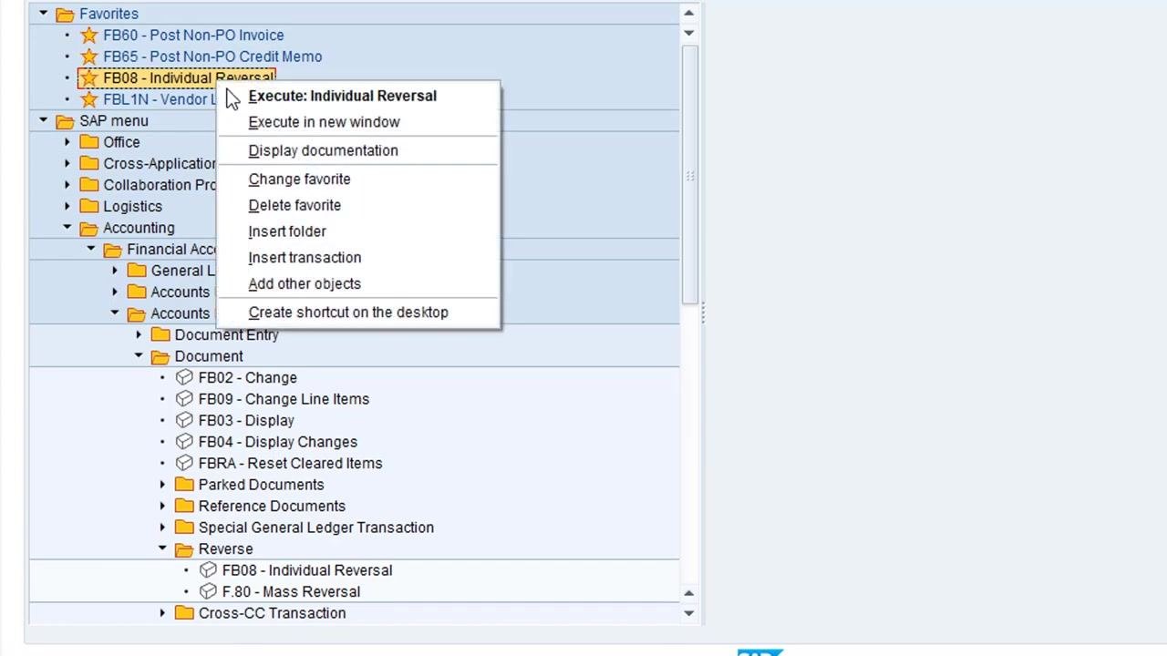Select the Office folder icon

tap(88, 142)
